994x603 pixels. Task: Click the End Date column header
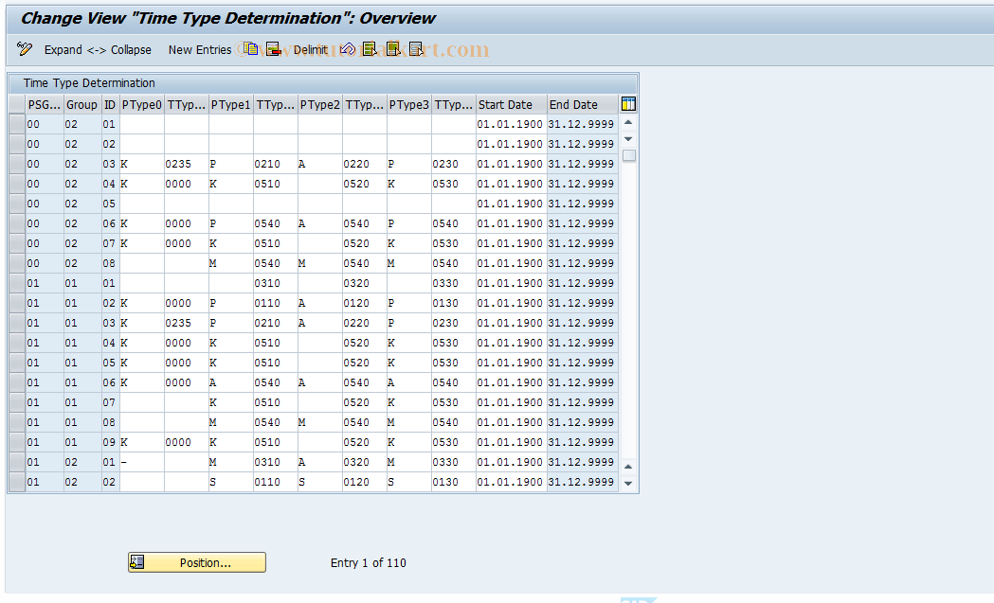pyautogui.click(x=582, y=104)
